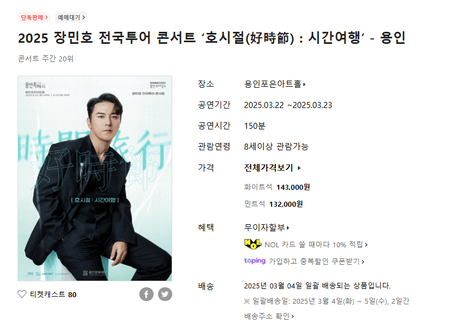
Task: Click the chevron after 배송주소 확인
Action: click(x=293, y=316)
